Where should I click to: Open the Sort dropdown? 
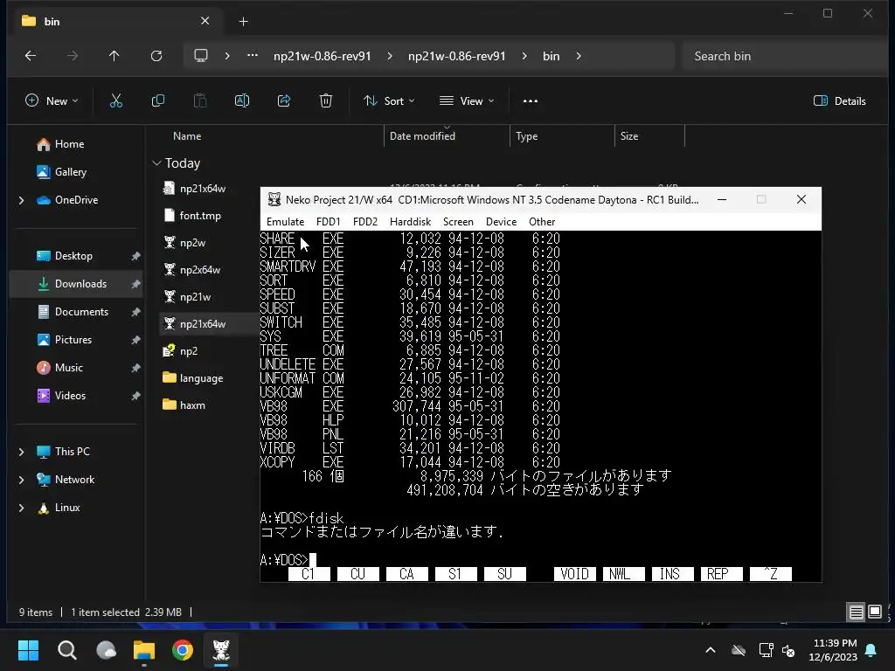coord(389,101)
